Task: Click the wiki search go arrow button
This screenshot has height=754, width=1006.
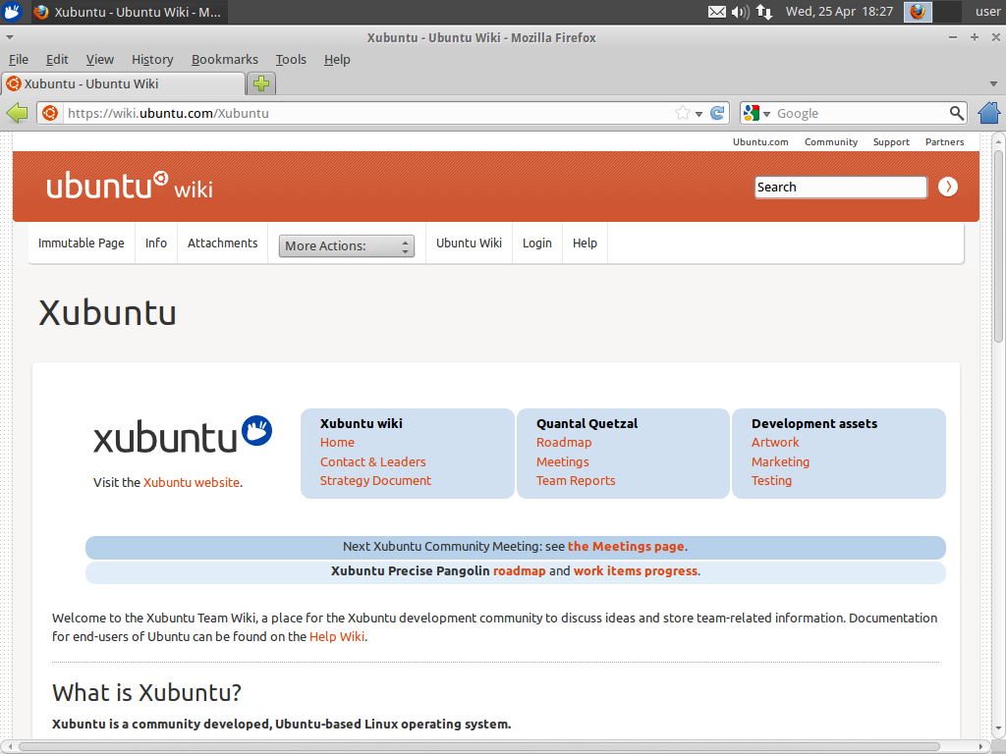Action: (947, 187)
